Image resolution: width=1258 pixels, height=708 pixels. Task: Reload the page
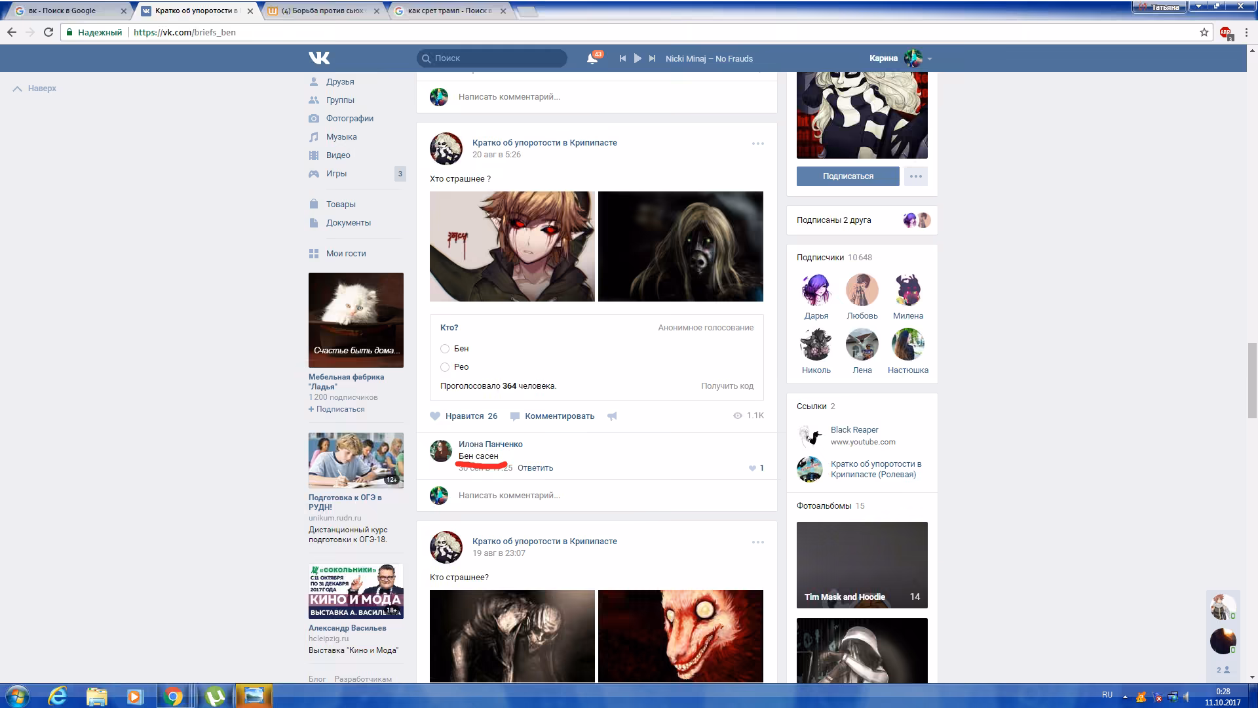tap(48, 32)
